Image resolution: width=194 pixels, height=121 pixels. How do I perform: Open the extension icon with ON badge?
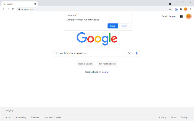[176, 9]
